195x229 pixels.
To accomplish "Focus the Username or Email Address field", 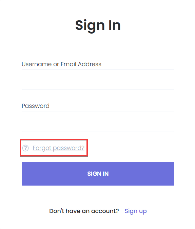I will click(98, 80).
